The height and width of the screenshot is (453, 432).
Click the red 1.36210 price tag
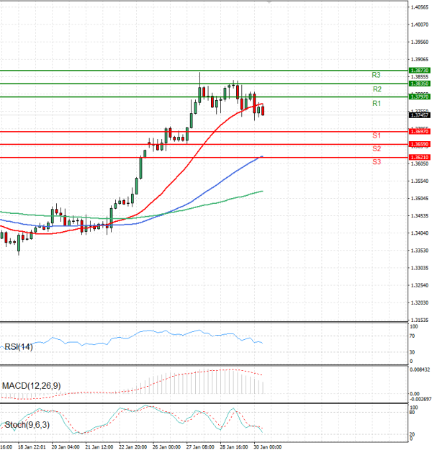click(x=419, y=157)
